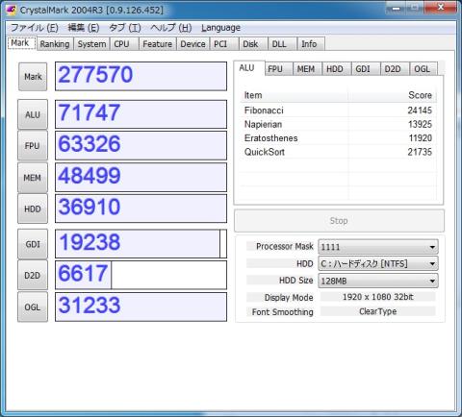
Task: Click the GDI score bar 19238
Action: point(141,243)
